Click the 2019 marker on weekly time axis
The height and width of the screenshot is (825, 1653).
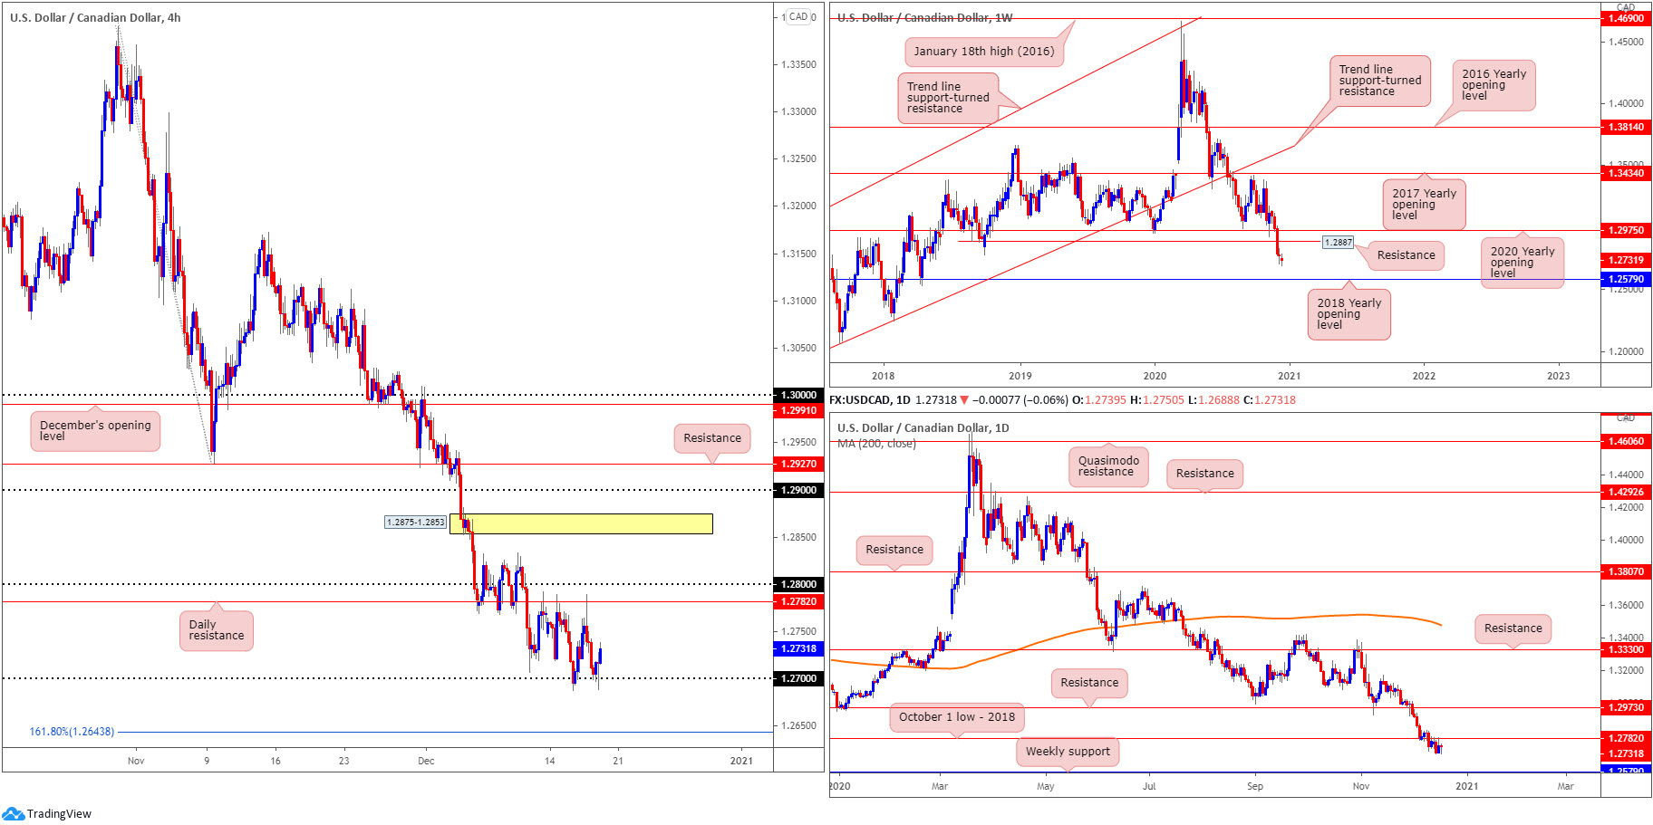point(1020,376)
